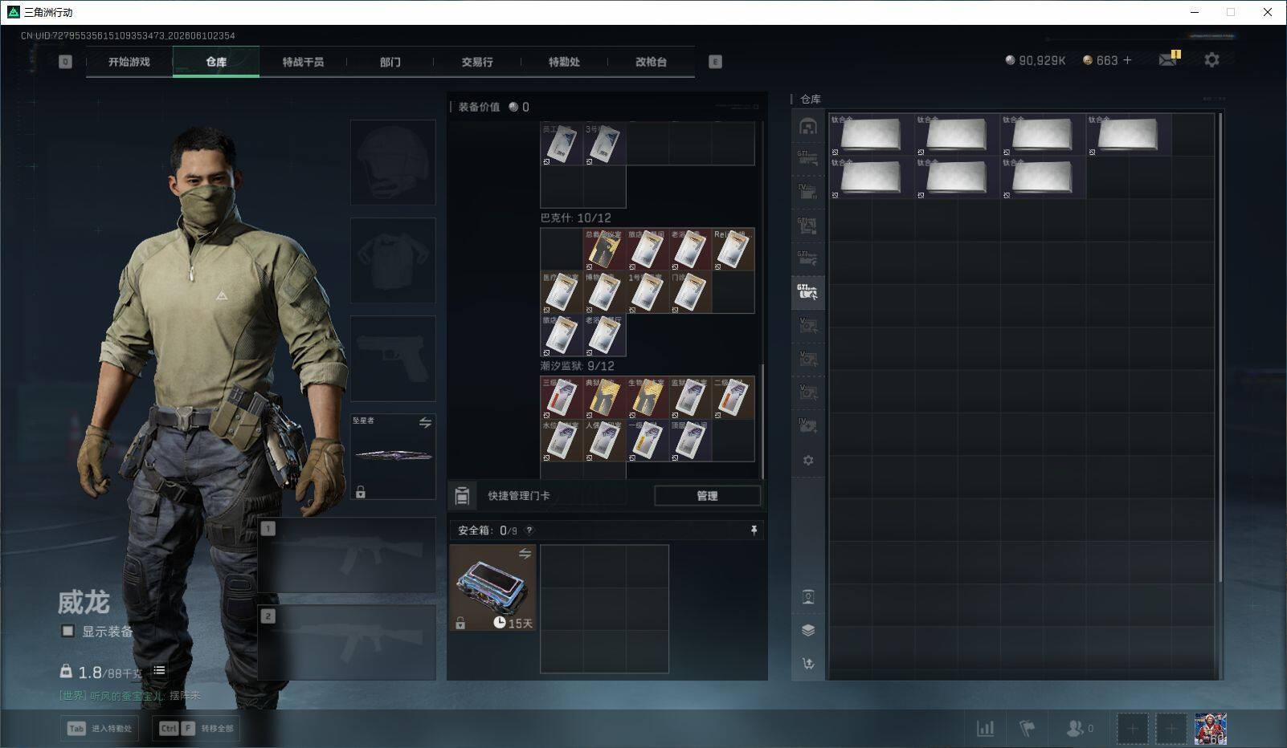Open the highlighted GTI storage box tab
The width and height of the screenshot is (1287, 748).
click(x=808, y=292)
